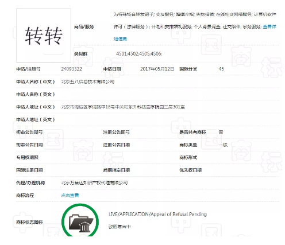Select the applicant address starting 北京市海淀区
285x245 pixels.
[x=123, y=107]
